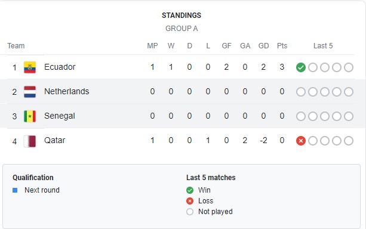Click the green Win legend icon
The height and width of the screenshot is (229, 366).
tap(190, 190)
